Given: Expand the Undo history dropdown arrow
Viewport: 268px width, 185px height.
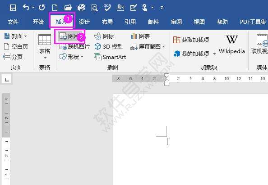Looking at the screenshot, I should [x=33, y=8].
